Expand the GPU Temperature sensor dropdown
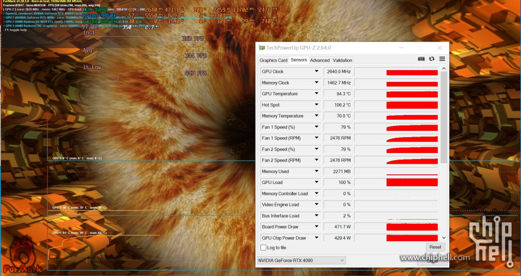 coord(317,94)
